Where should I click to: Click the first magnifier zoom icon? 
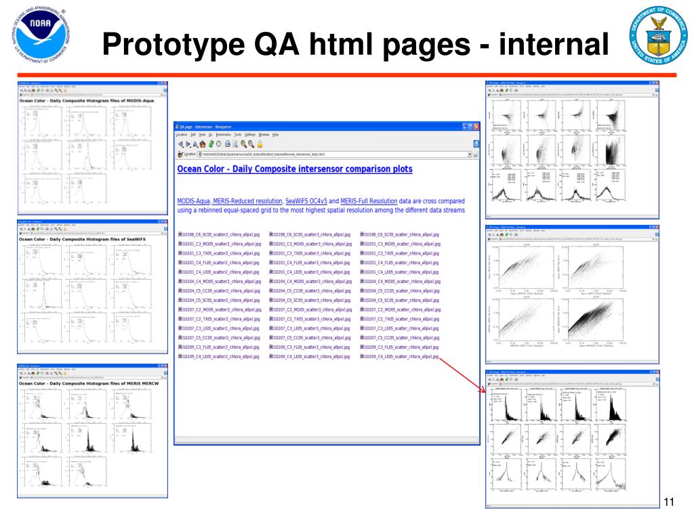(x=243, y=144)
